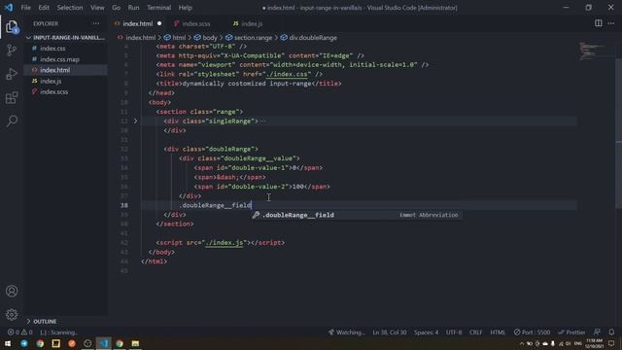Open Telegram from the taskbar
This screenshot has height=350, width=622.
point(24,343)
